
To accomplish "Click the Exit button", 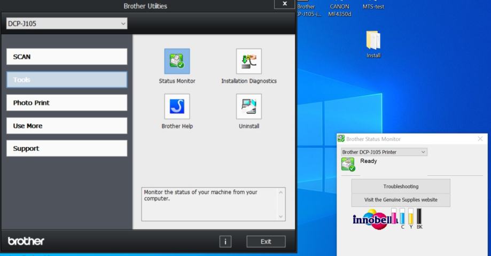I will point(266,242).
